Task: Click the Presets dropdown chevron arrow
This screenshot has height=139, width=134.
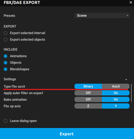Action: point(127,15)
